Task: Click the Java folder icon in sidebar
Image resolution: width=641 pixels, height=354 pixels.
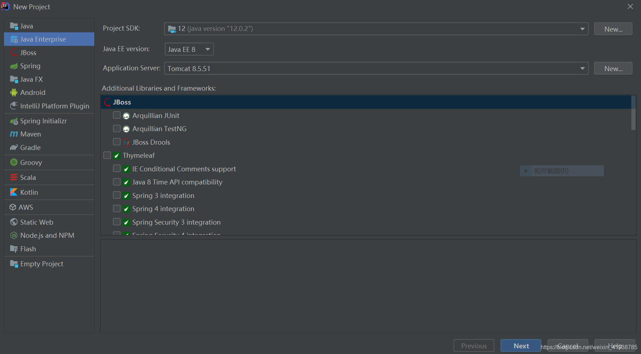Action: click(14, 26)
